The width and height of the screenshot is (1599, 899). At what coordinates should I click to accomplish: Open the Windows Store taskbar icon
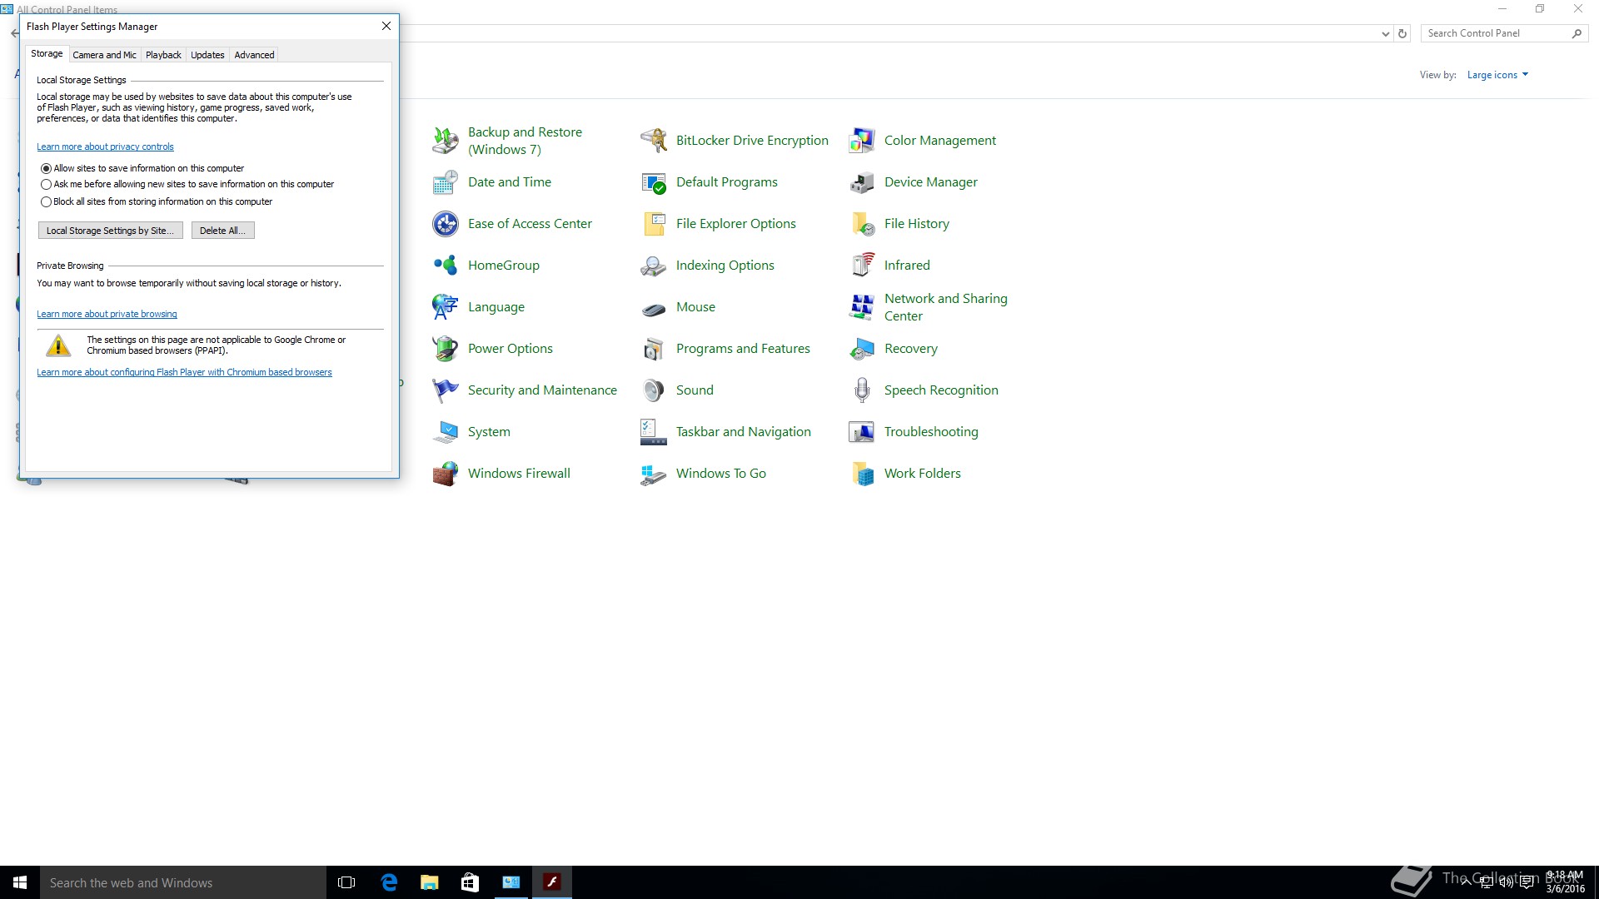pyautogui.click(x=470, y=882)
